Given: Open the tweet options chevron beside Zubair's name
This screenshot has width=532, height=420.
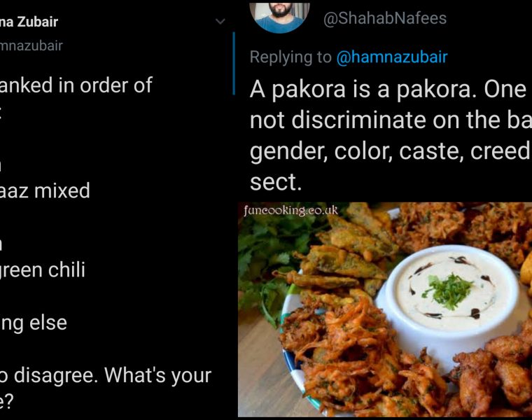Looking at the screenshot, I should pyautogui.click(x=220, y=22).
